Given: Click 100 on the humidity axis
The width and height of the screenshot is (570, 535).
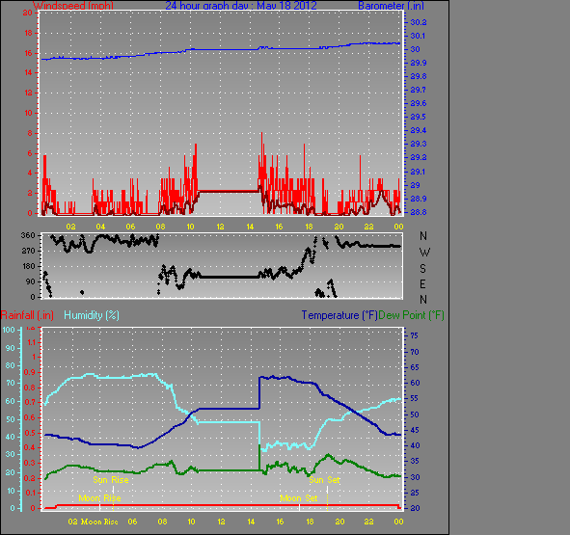Looking at the screenshot, I should (x=9, y=330).
